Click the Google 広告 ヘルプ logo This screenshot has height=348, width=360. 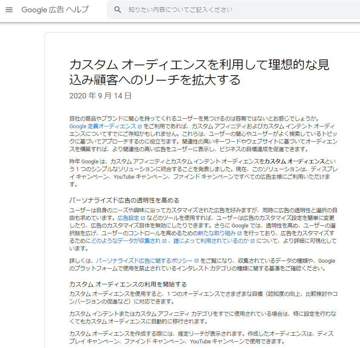click(x=55, y=10)
